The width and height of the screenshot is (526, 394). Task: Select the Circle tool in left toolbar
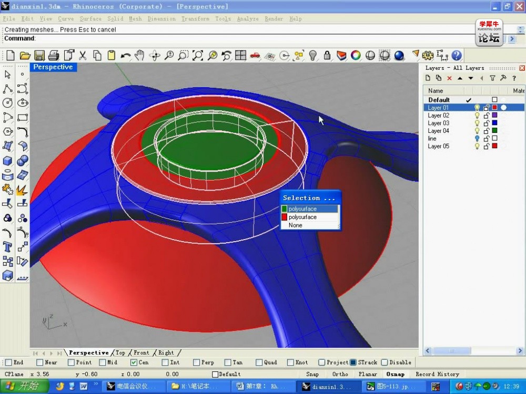point(8,103)
